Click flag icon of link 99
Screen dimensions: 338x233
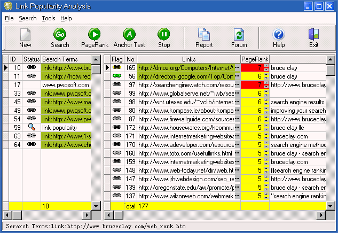click(117, 93)
